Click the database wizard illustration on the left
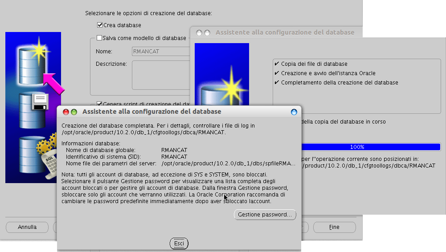The height and width of the screenshot is (252, 446). click(x=33, y=107)
